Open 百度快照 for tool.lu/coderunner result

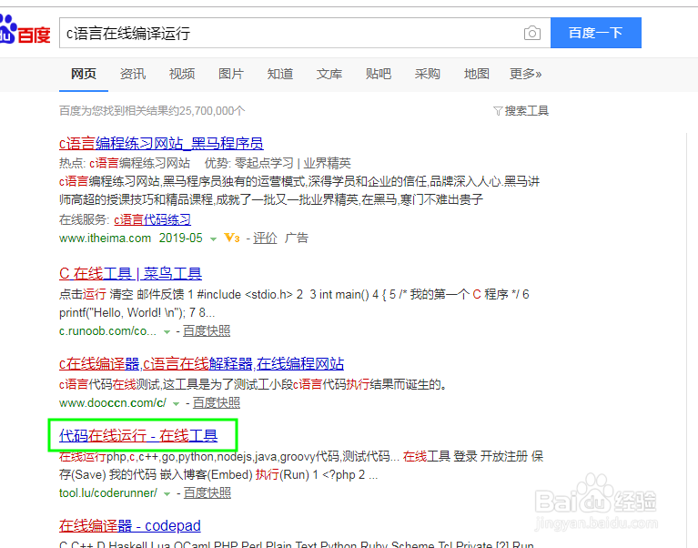207,492
